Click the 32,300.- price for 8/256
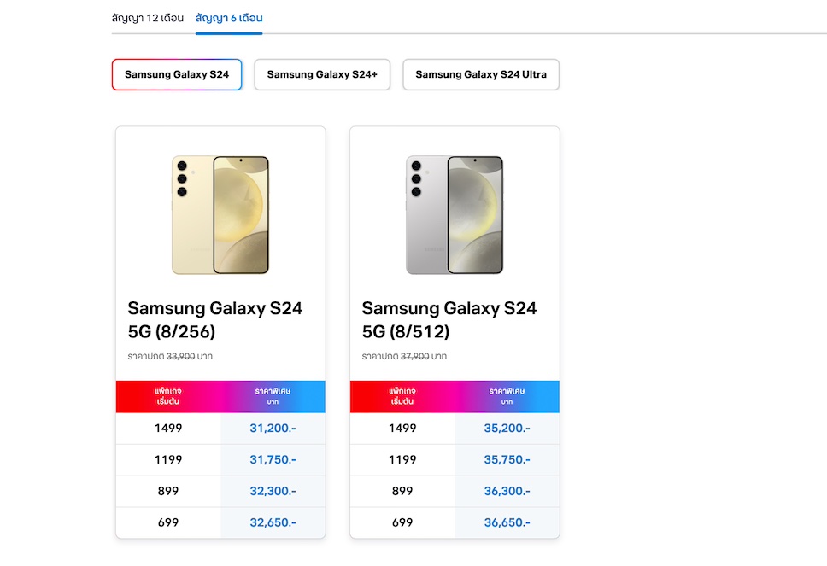Viewport: 827px width, 566px height. coord(273,492)
